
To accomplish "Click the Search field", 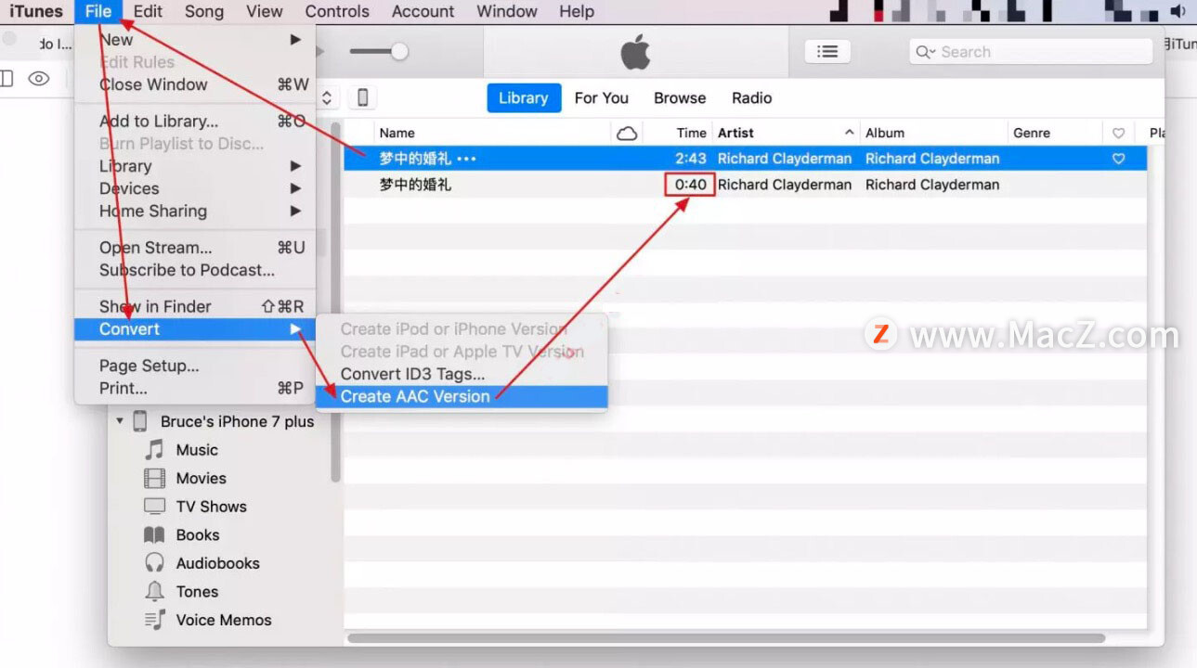I will [1031, 52].
